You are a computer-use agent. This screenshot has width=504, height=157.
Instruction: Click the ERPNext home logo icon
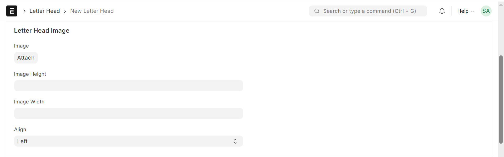point(12,11)
